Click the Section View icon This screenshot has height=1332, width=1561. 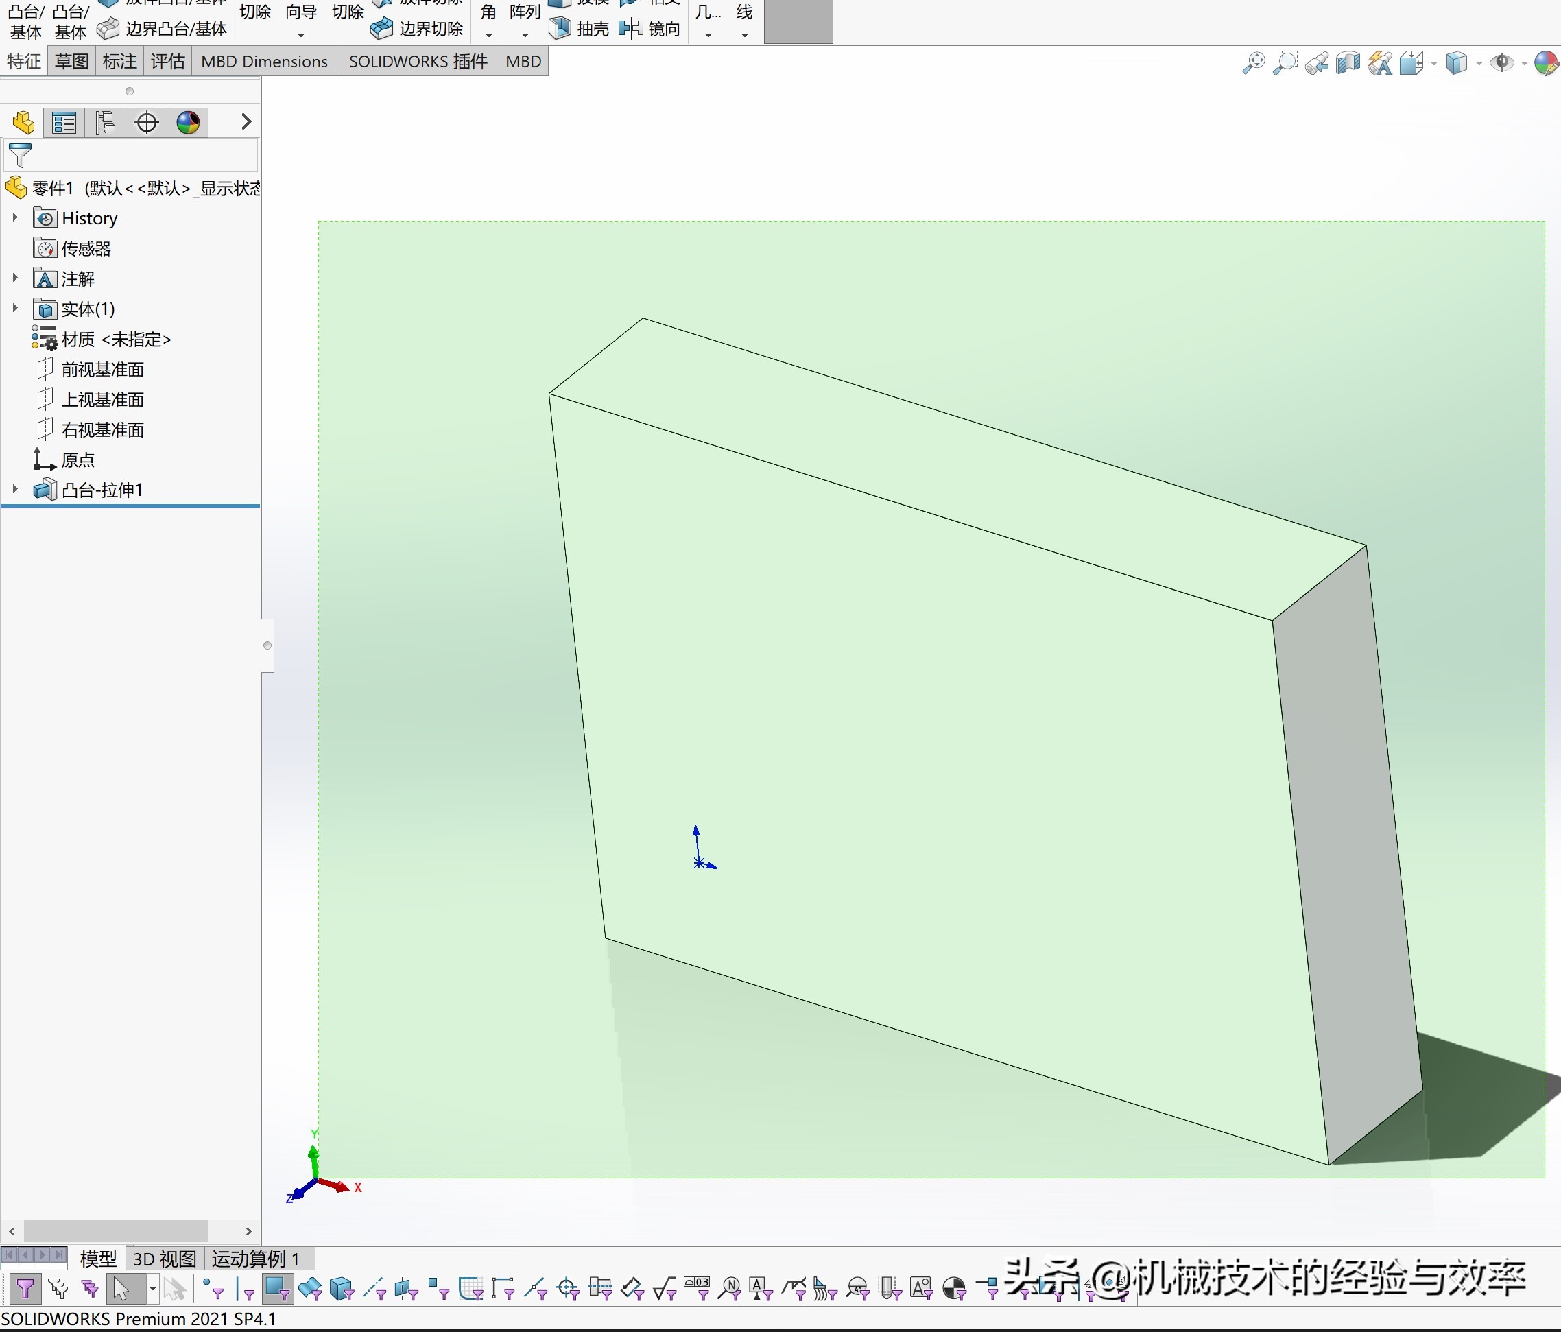pyautogui.click(x=1348, y=63)
